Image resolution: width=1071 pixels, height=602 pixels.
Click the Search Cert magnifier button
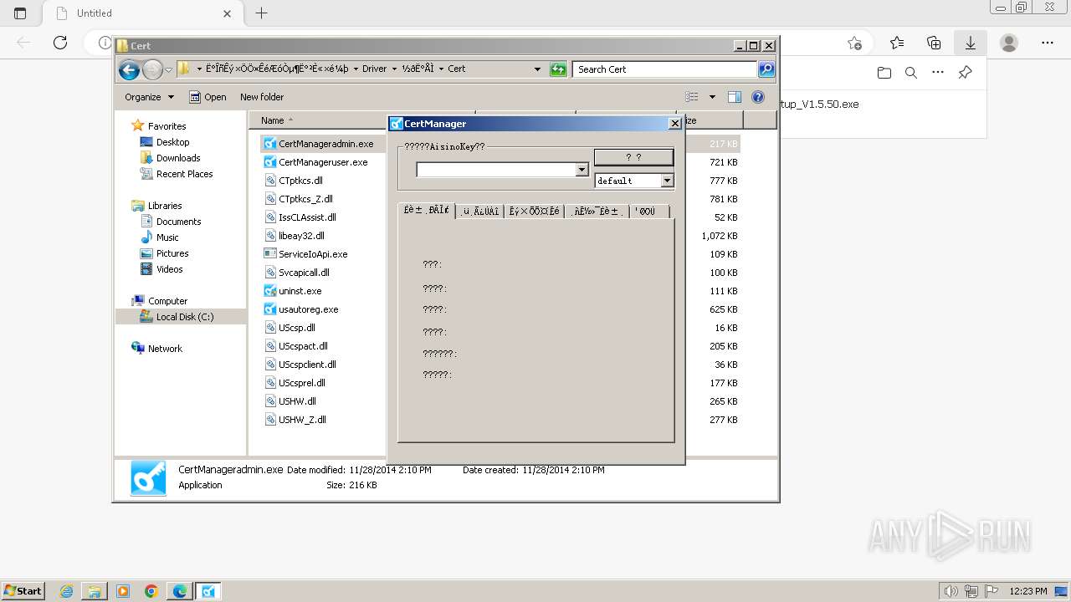[766, 69]
